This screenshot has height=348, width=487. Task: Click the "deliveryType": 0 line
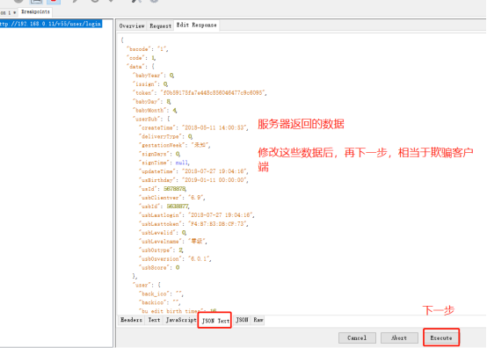click(x=166, y=136)
